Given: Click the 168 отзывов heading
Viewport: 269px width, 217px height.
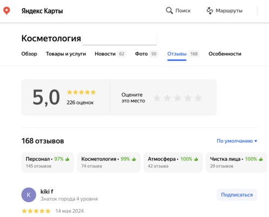Looking at the screenshot, I should [x=43, y=141].
